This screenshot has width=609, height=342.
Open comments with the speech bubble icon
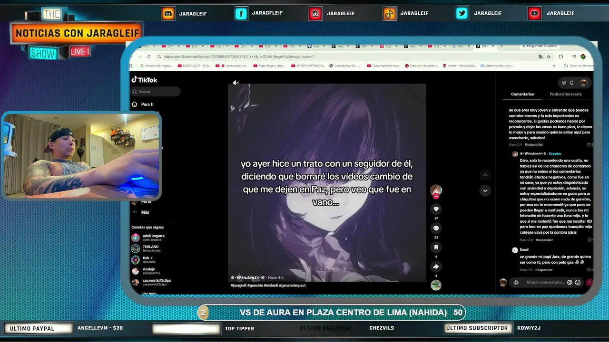[x=436, y=228]
